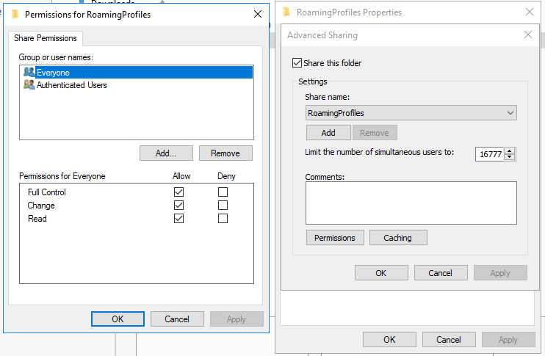Decrease simultaneous users limit with down arrow

(x=510, y=157)
